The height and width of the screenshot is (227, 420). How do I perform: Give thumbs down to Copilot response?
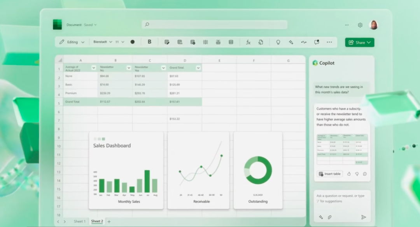point(357,174)
